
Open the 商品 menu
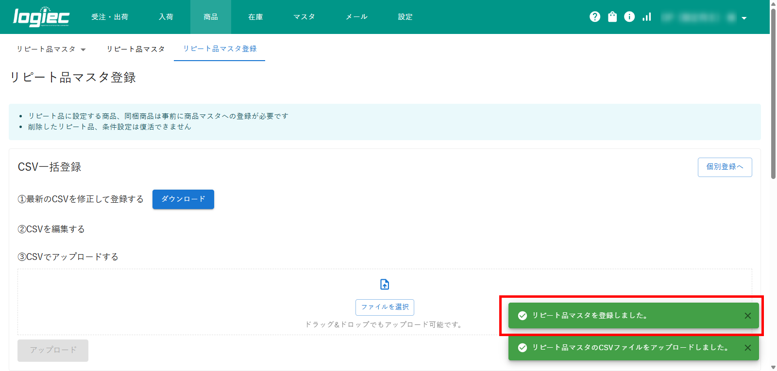[x=211, y=17]
